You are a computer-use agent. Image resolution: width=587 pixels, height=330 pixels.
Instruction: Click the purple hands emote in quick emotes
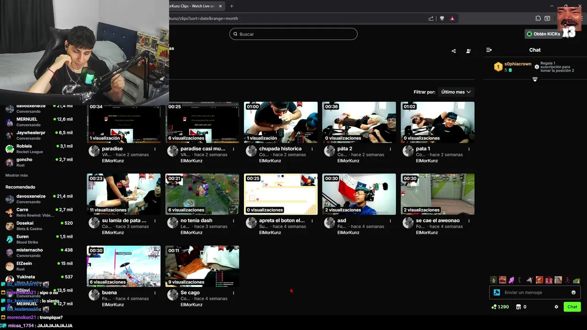pyautogui.click(x=511, y=280)
